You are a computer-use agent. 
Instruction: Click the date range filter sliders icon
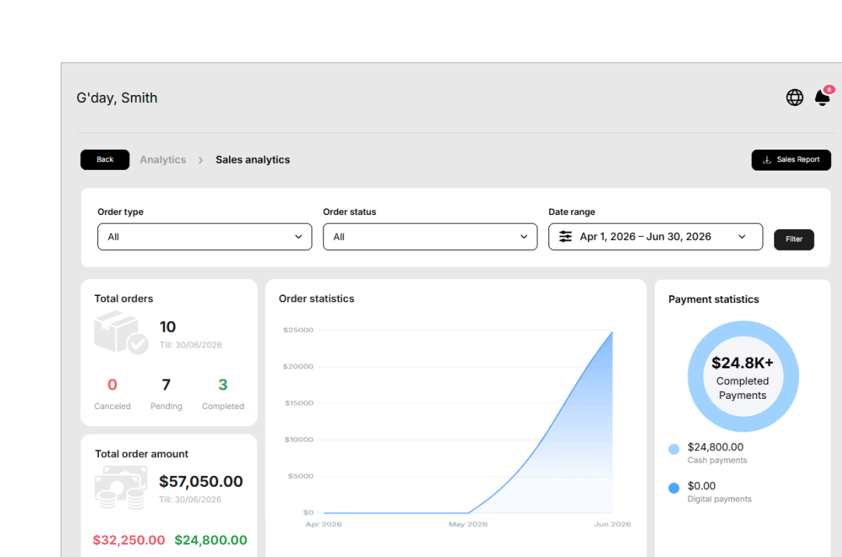click(x=565, y=236)
